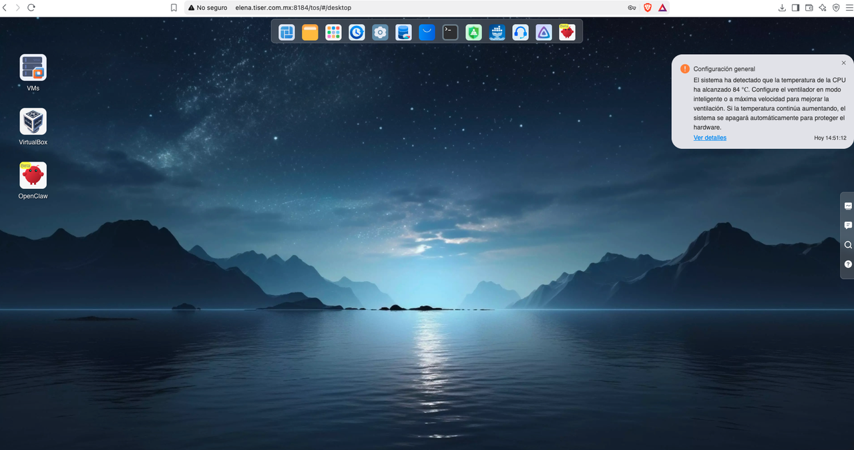Open the colorful app grid dock icon
This screenshot has height=450, width=854.
pos(333,32)
